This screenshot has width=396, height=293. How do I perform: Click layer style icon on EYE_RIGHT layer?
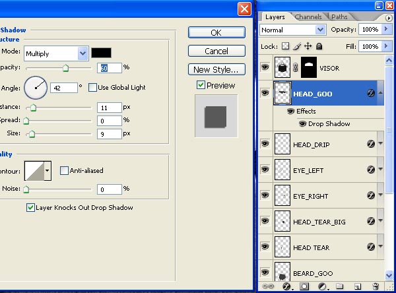371,195
